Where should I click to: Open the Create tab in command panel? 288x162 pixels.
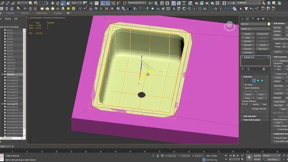click(x=242, y=19)
